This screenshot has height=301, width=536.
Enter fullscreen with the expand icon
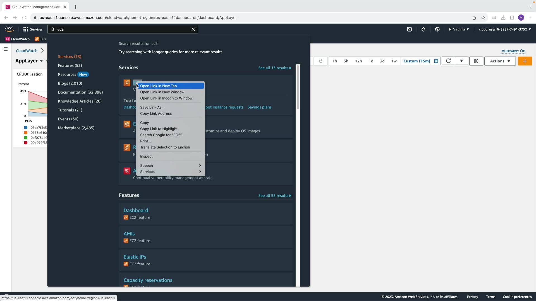tap(476, 61)
